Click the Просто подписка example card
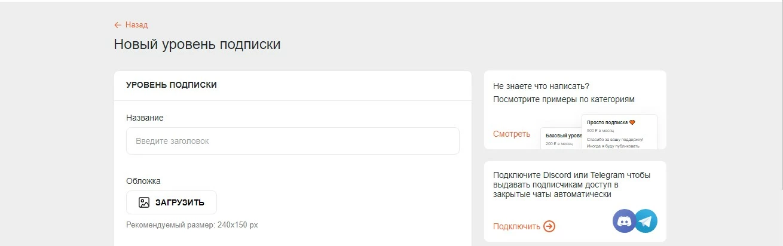 click(x=619, y=132)
